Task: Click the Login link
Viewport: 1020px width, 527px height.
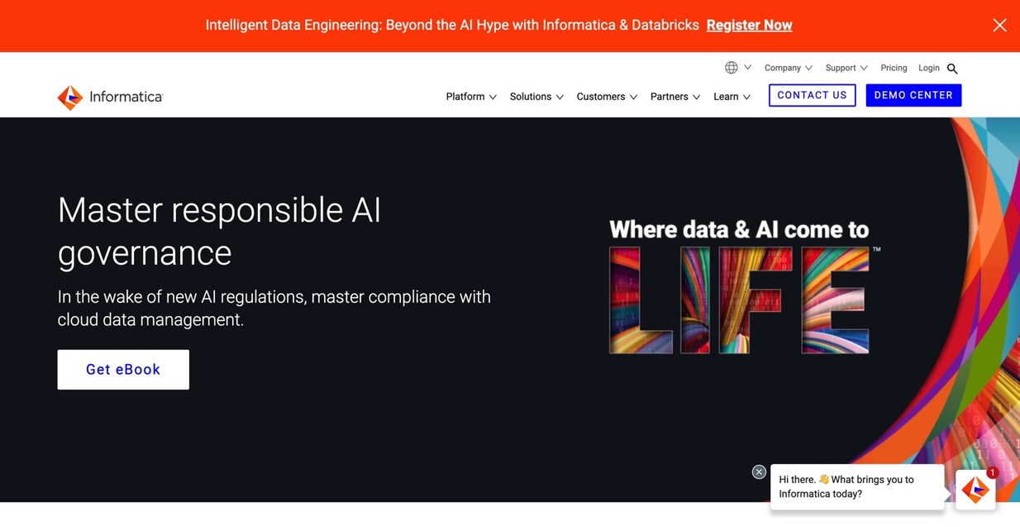Action: pos(929,68)
